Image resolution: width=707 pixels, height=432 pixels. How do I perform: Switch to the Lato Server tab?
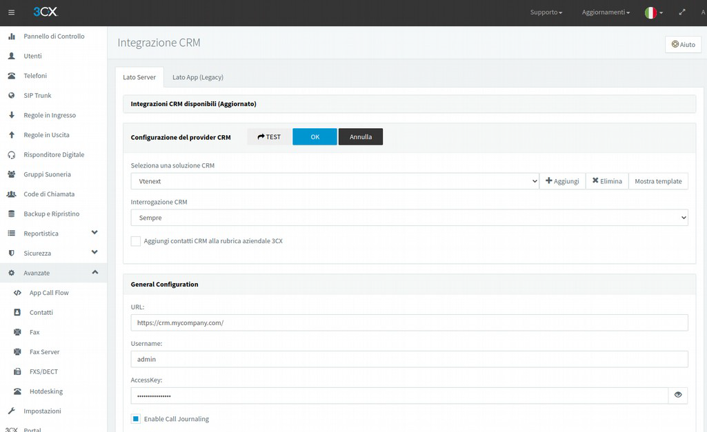click(139, 77)
